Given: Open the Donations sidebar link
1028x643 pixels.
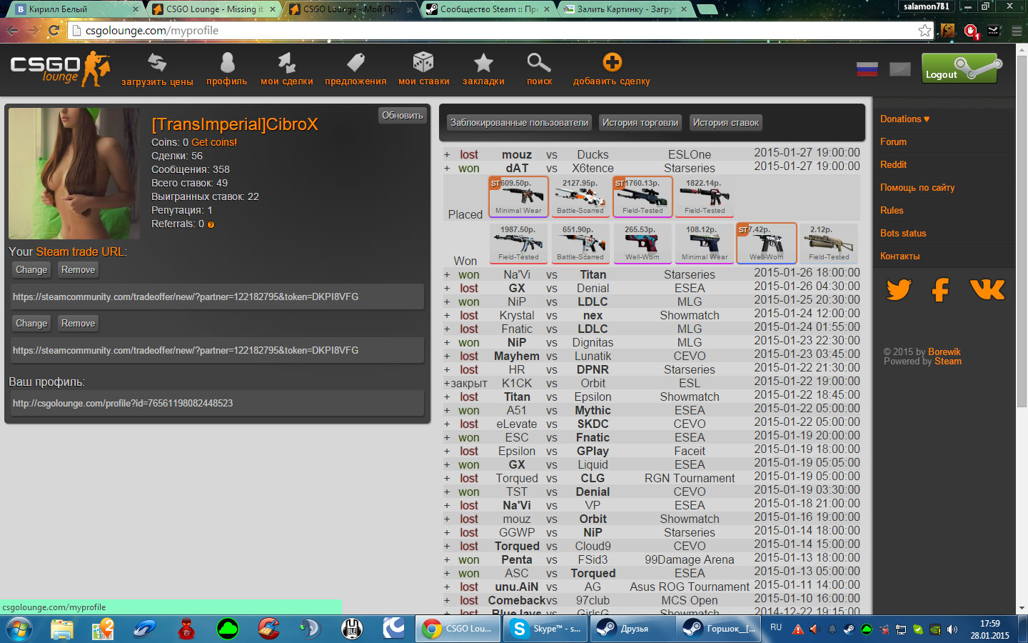Looking at the screenshot, I should click(904, 119).
